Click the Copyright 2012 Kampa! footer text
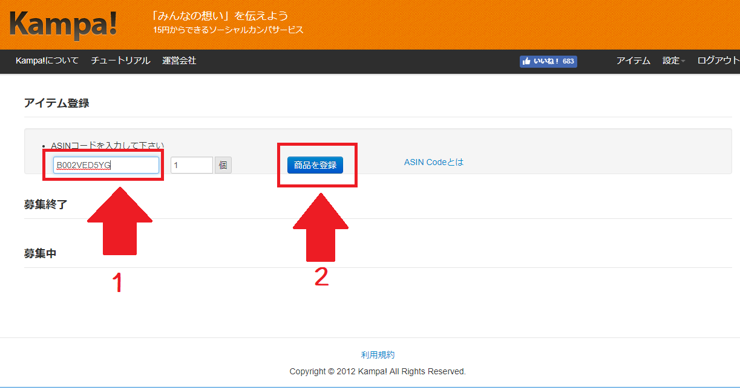 click(x=378, y=371)
